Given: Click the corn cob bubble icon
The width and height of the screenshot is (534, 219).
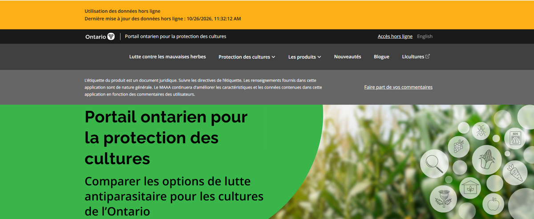Looking at the screenshot, I should [x=487, y=159].
